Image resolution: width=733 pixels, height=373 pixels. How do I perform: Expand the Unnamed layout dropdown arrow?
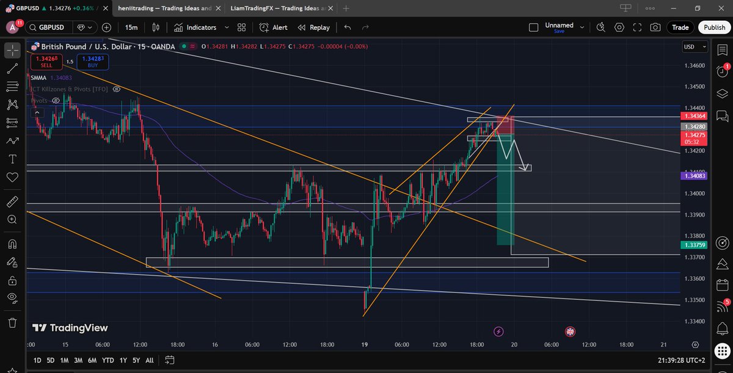click(x=582, y=27)
